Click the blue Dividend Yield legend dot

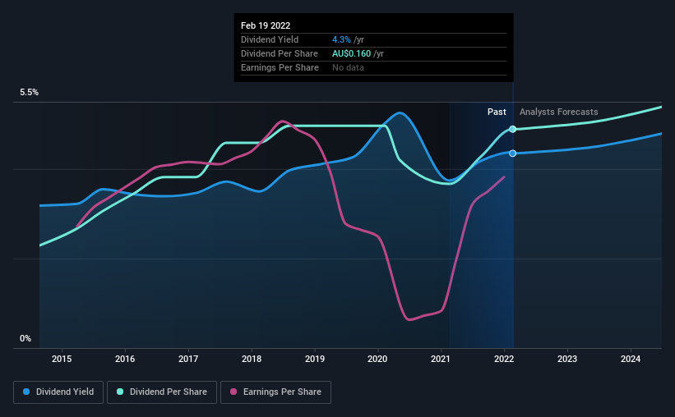26,392
